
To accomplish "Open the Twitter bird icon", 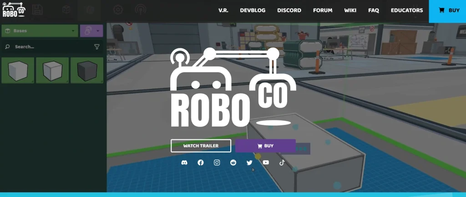I will (x=249, y=163).
